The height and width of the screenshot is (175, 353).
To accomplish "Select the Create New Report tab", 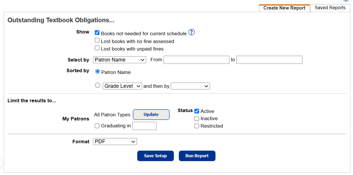I will coord(284,8).
